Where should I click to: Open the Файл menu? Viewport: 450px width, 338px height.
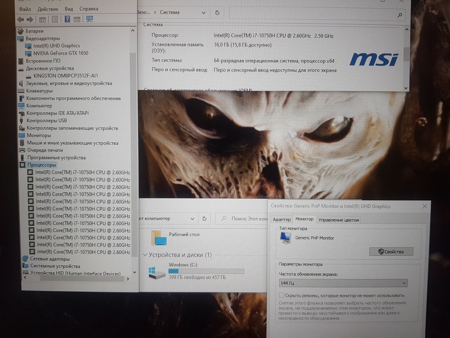(25, 9)
